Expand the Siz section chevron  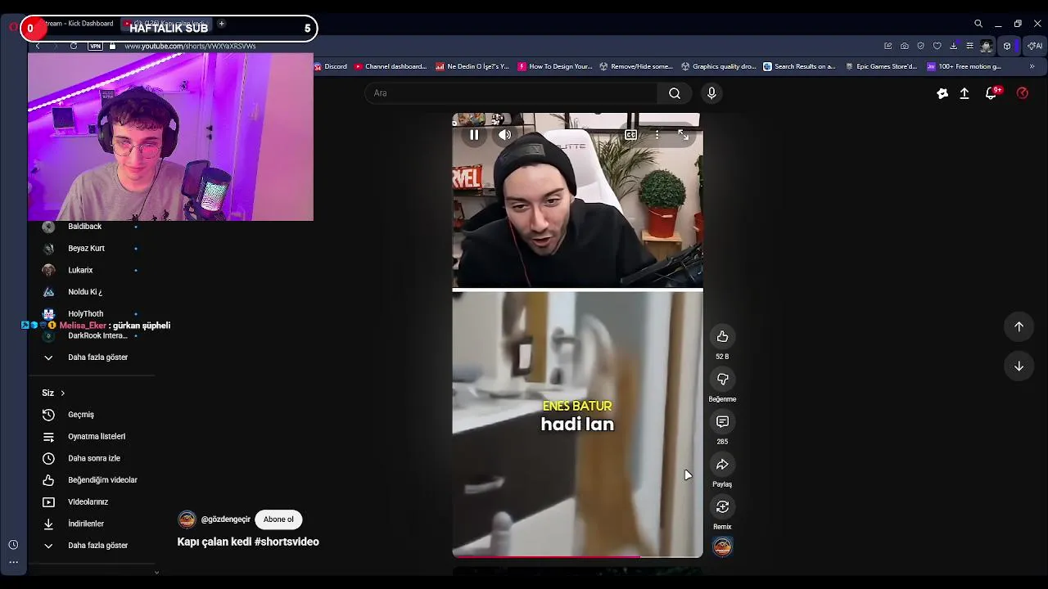(62, 393)
